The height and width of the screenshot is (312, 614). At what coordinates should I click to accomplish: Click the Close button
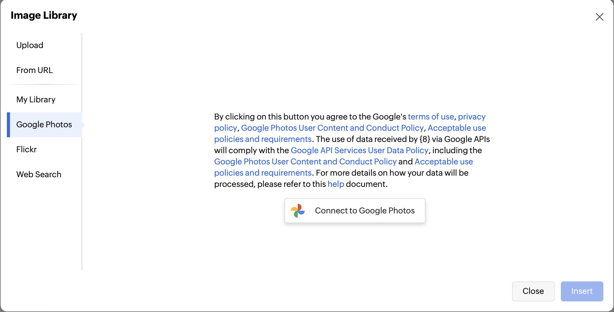533,291
